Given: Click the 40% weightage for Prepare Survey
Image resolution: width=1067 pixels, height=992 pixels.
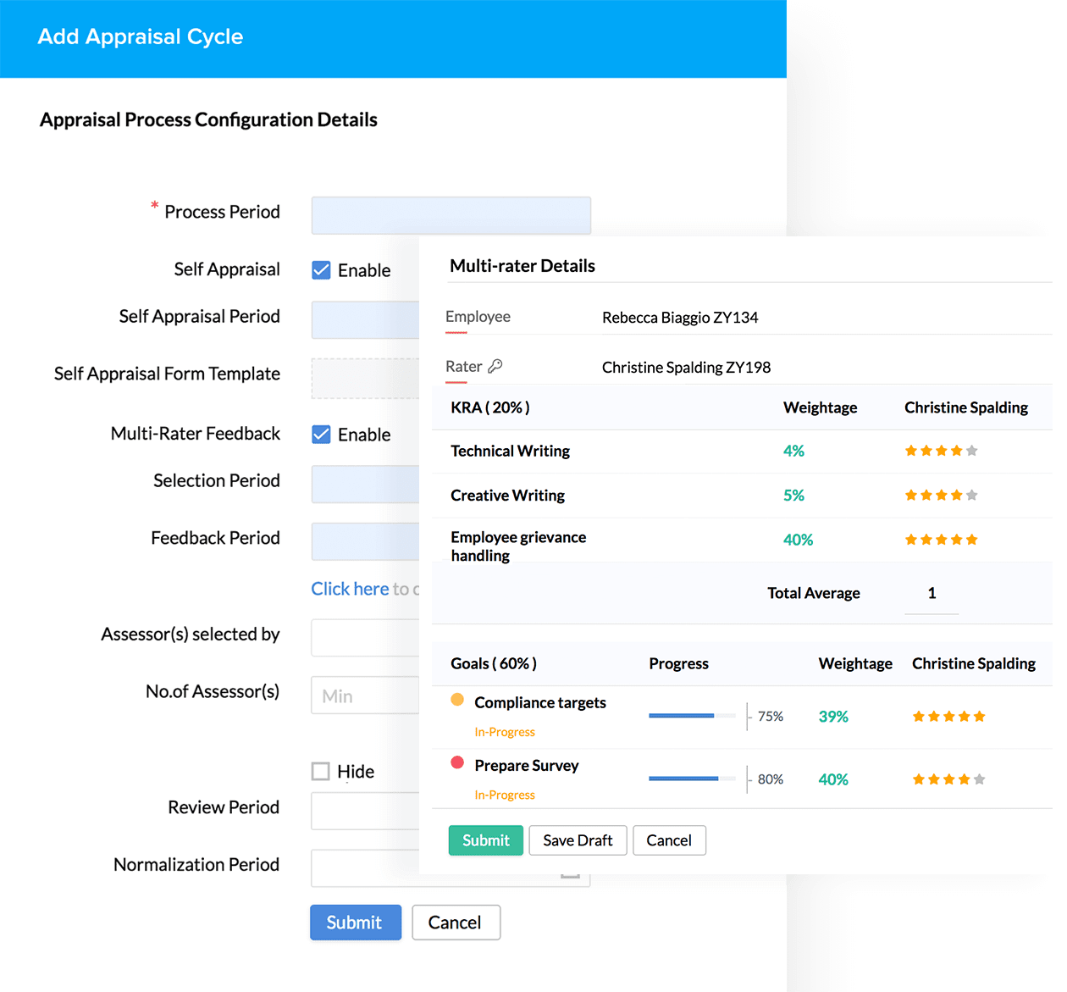Looking at the screenshot, I should (833, 779).
